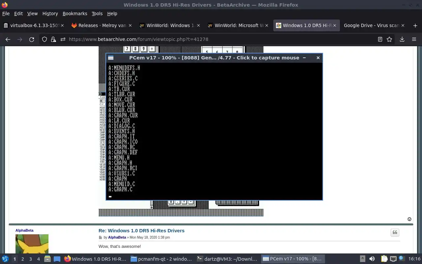
Task: Reload the current page
Action: (x=32, y=39)
